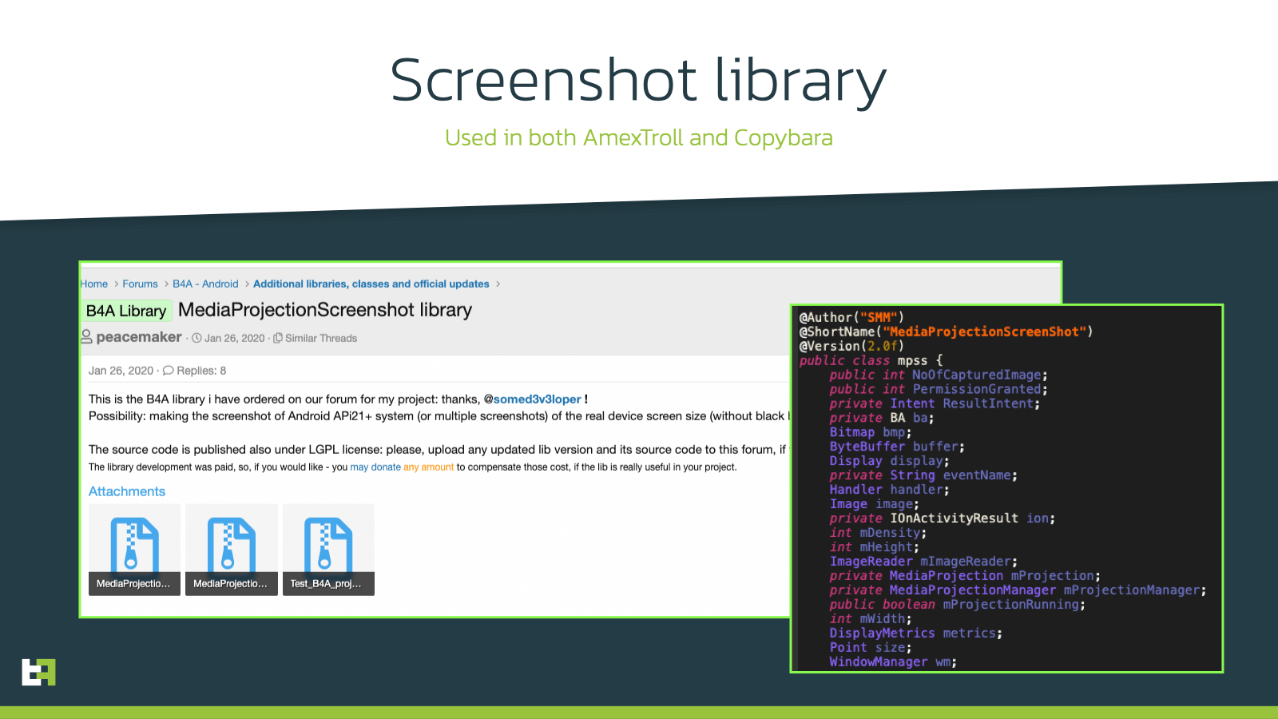Image resolution: width=1278 pixels, height=719 pixels.
Task: Click the subtitle Used in both AmexTroll and Copybara
Action: (639, 137)
